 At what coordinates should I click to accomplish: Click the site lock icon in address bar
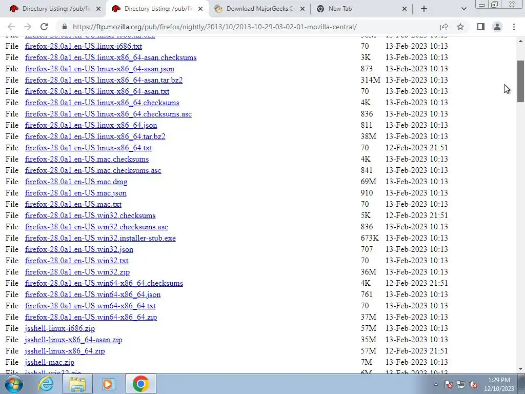click(x=65, y=27)
